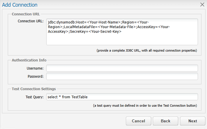Go Back to the previous step
The width and height of the screenshot is (207, 129).
[166, 121]
